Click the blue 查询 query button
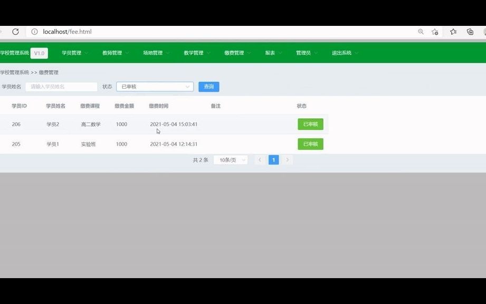Screen dimensions: 486x304 coord(208,86)
